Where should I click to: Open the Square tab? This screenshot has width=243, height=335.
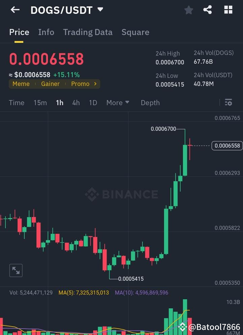click(135, 32)
